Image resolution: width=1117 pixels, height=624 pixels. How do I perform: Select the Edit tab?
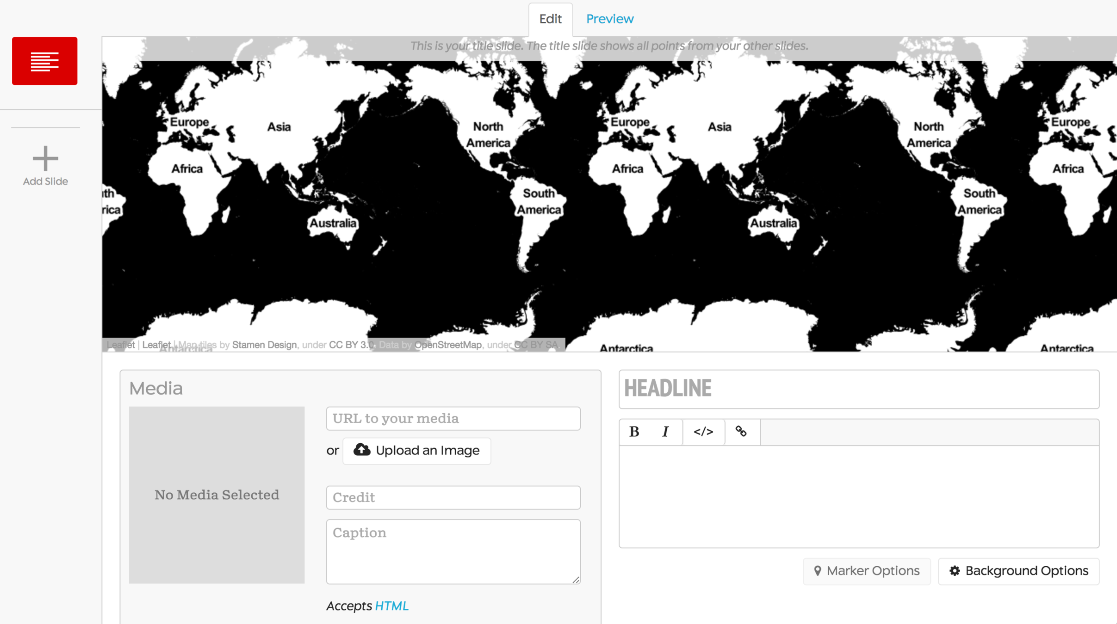click(x=550, y=19)
